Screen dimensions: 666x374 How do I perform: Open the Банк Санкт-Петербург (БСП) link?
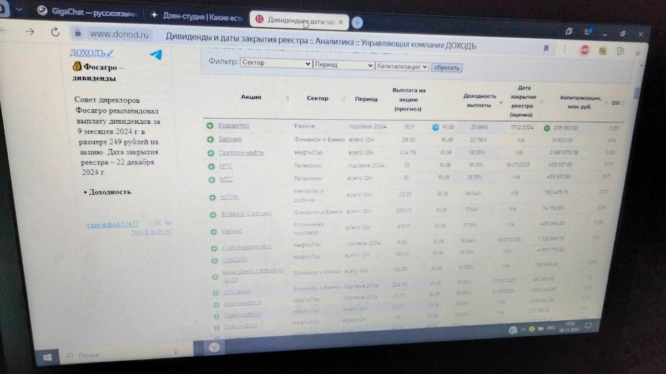coord(254,275)
